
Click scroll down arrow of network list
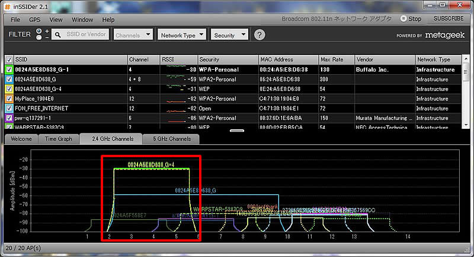(466, 125)
